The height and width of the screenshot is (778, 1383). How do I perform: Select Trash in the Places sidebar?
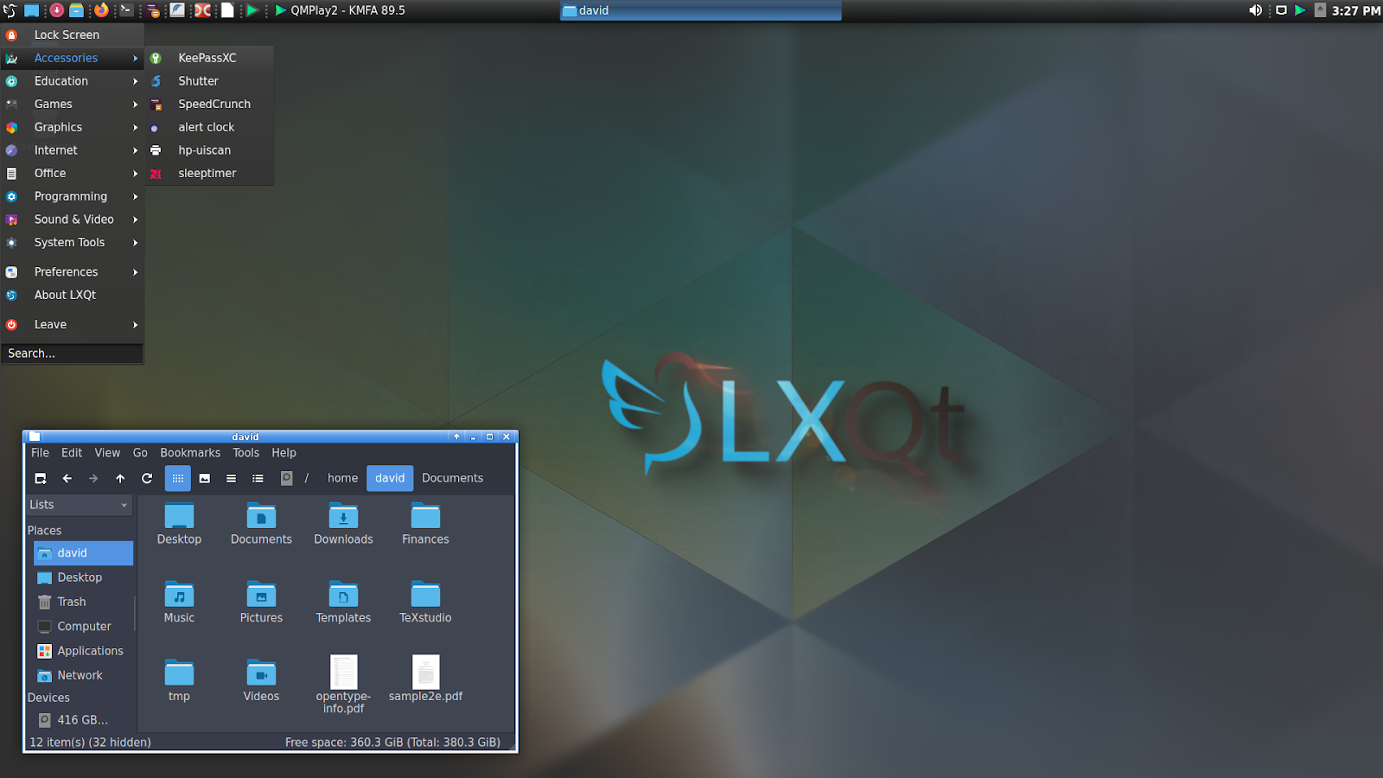(x=83, y=602)
